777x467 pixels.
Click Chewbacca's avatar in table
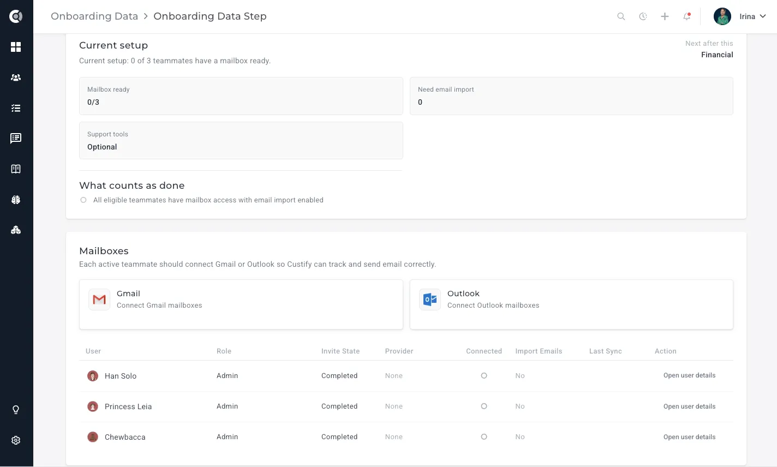93,437
